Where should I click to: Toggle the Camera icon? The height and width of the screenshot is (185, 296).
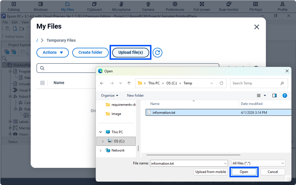coord(148,7)
